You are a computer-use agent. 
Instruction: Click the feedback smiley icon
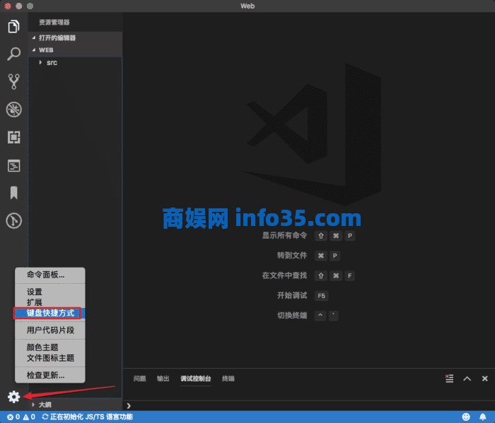(466, 417)
